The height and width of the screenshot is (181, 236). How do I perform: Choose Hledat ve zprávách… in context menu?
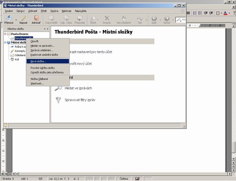(x=48, y=46)
